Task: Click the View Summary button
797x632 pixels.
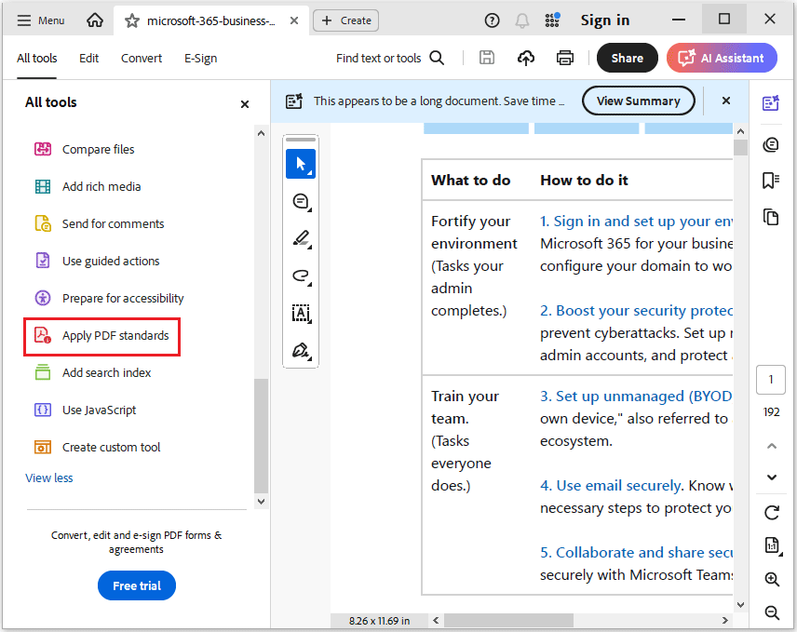Action: tap(639, 101)
